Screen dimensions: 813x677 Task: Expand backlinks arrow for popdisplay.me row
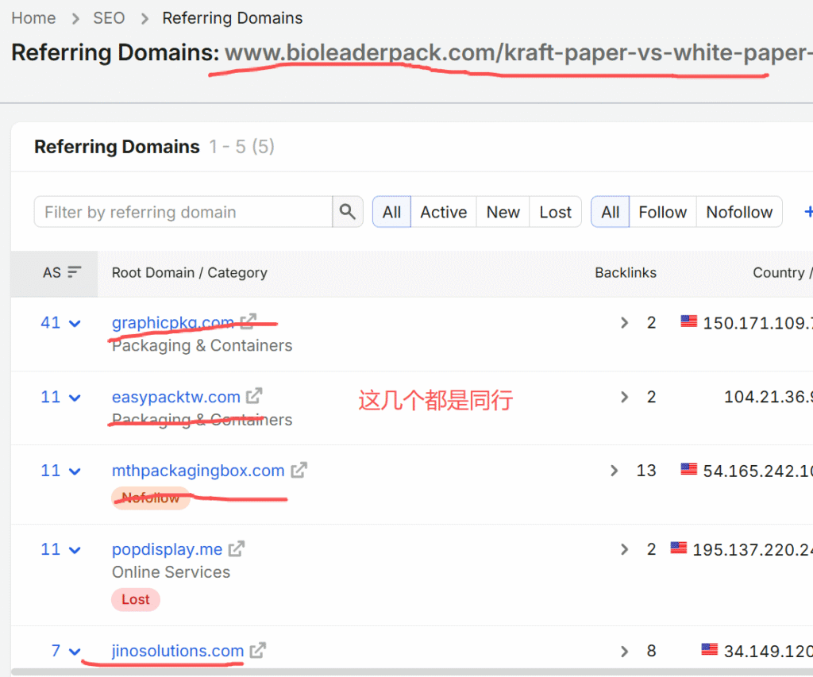click(624, 549)
